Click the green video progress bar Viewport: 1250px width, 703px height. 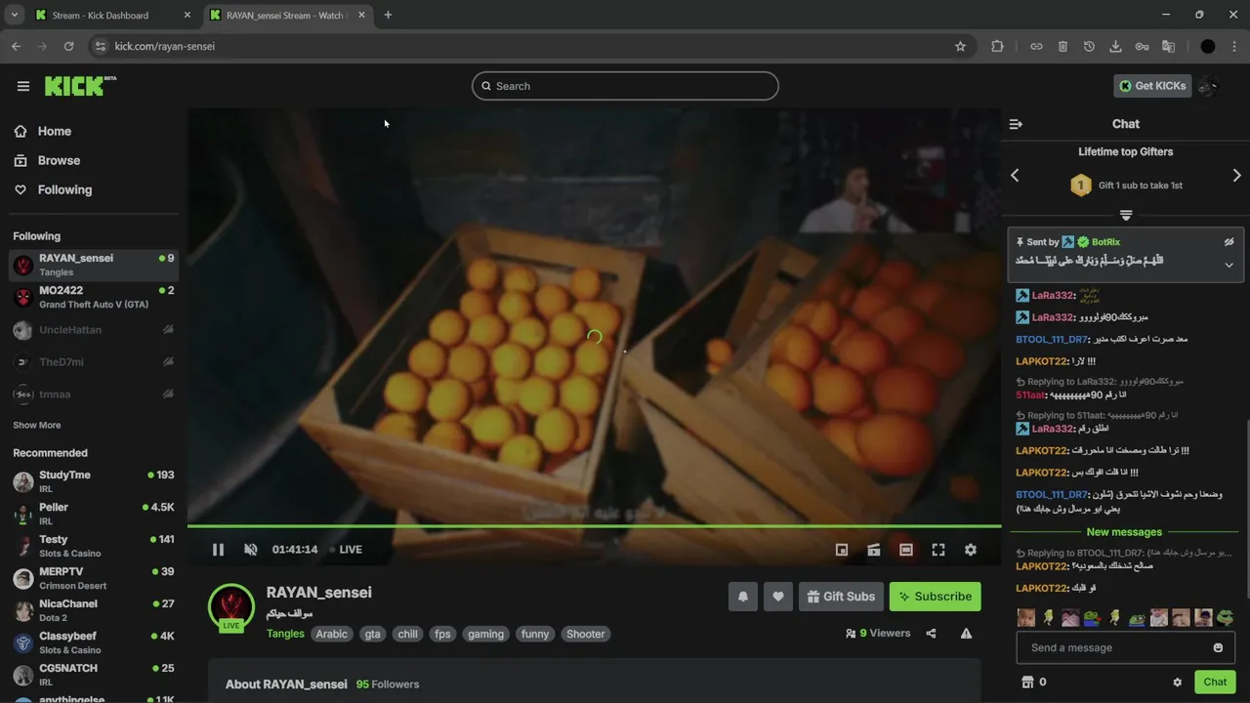point(594,527)
